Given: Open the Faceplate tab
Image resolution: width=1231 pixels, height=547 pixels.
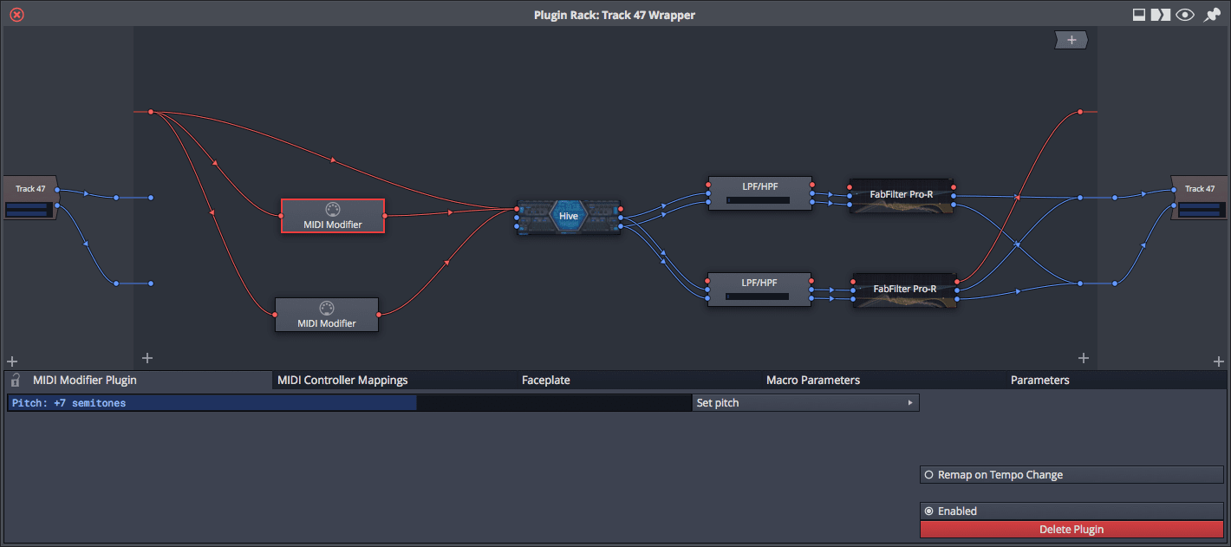Looking at the screenshot, I should [545, 381].
